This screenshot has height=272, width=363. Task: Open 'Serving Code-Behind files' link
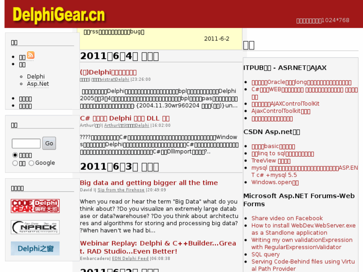click(x=303, y=265)
